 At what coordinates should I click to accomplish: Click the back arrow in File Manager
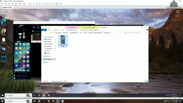34,27
